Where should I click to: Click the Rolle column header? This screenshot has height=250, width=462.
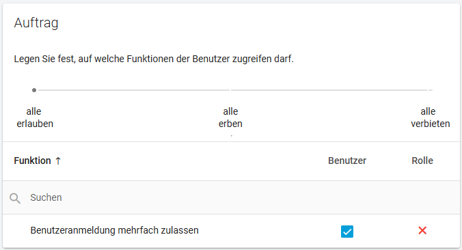422,161
